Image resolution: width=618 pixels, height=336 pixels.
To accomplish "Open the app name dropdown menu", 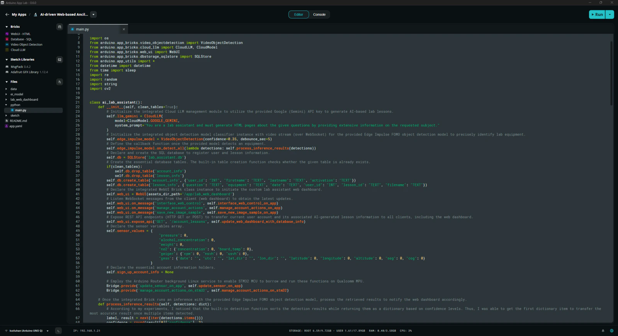I will (x=93, y=15).
